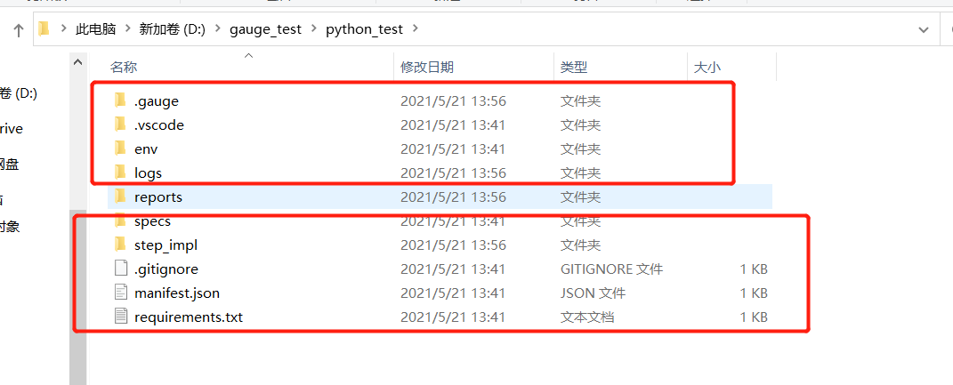Sort by 类型 column header
This screenshot has width=953, height=385.
tap(573, 68)
